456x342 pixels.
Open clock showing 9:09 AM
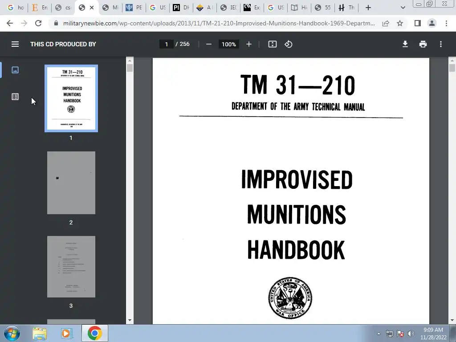[x=433, y=334]
